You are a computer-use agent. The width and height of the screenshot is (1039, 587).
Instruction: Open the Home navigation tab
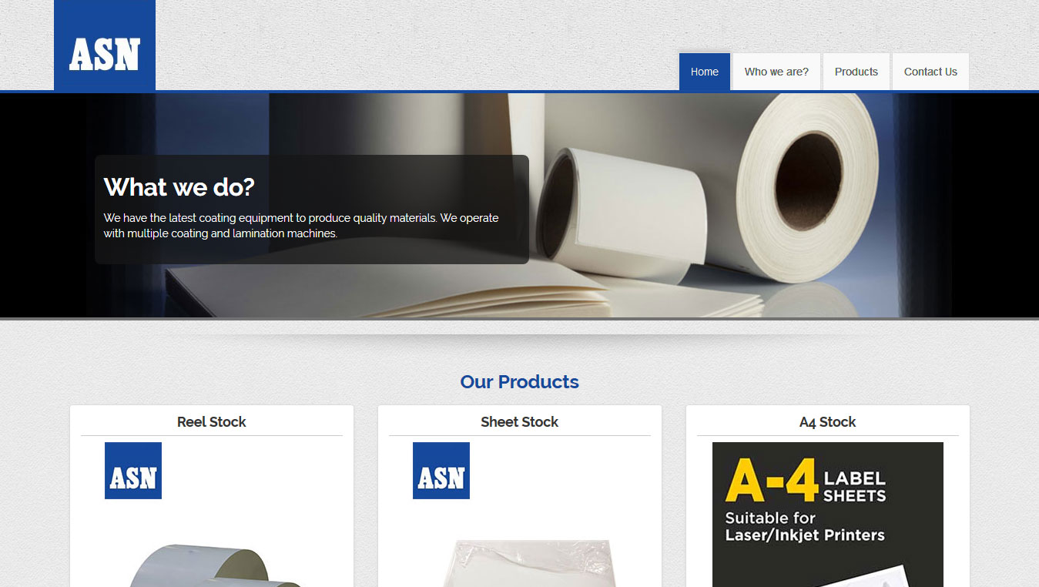pyautogui.click(x=704, y=72)
